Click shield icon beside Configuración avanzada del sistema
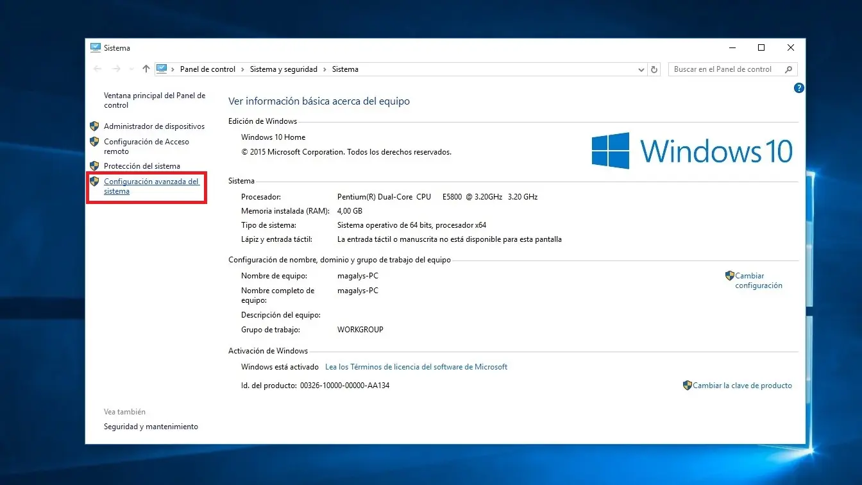 point(94,182)
